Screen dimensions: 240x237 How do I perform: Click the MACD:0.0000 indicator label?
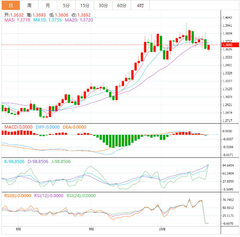(18, 127)
